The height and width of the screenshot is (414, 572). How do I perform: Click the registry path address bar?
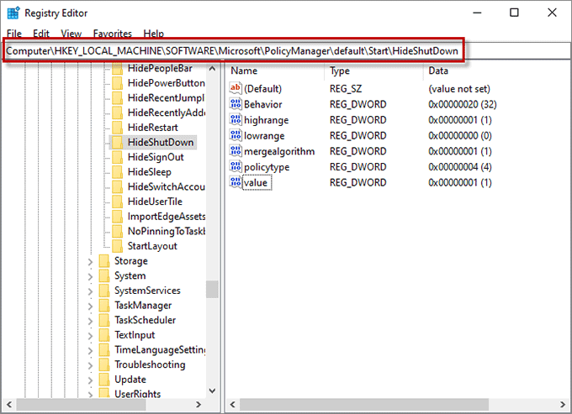click(286, 51)
